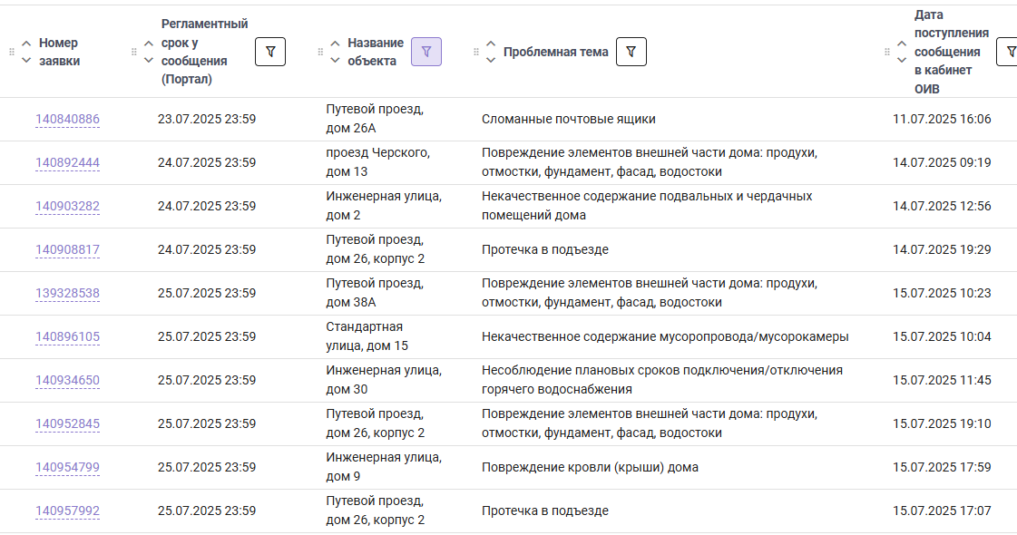Open request 140957992
The height and width of the screenshot is (535, 1017).
pos(67,511)
